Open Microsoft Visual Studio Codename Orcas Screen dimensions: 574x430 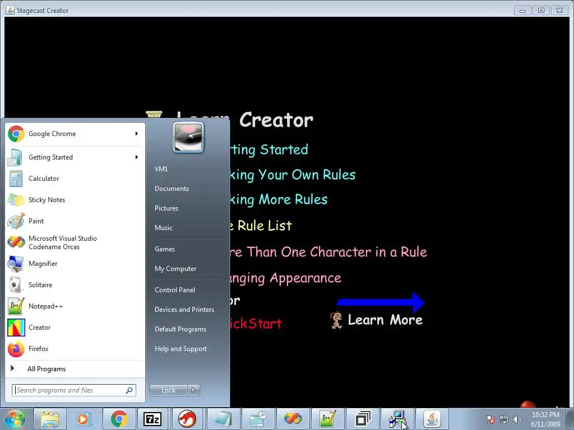[75, 242]
